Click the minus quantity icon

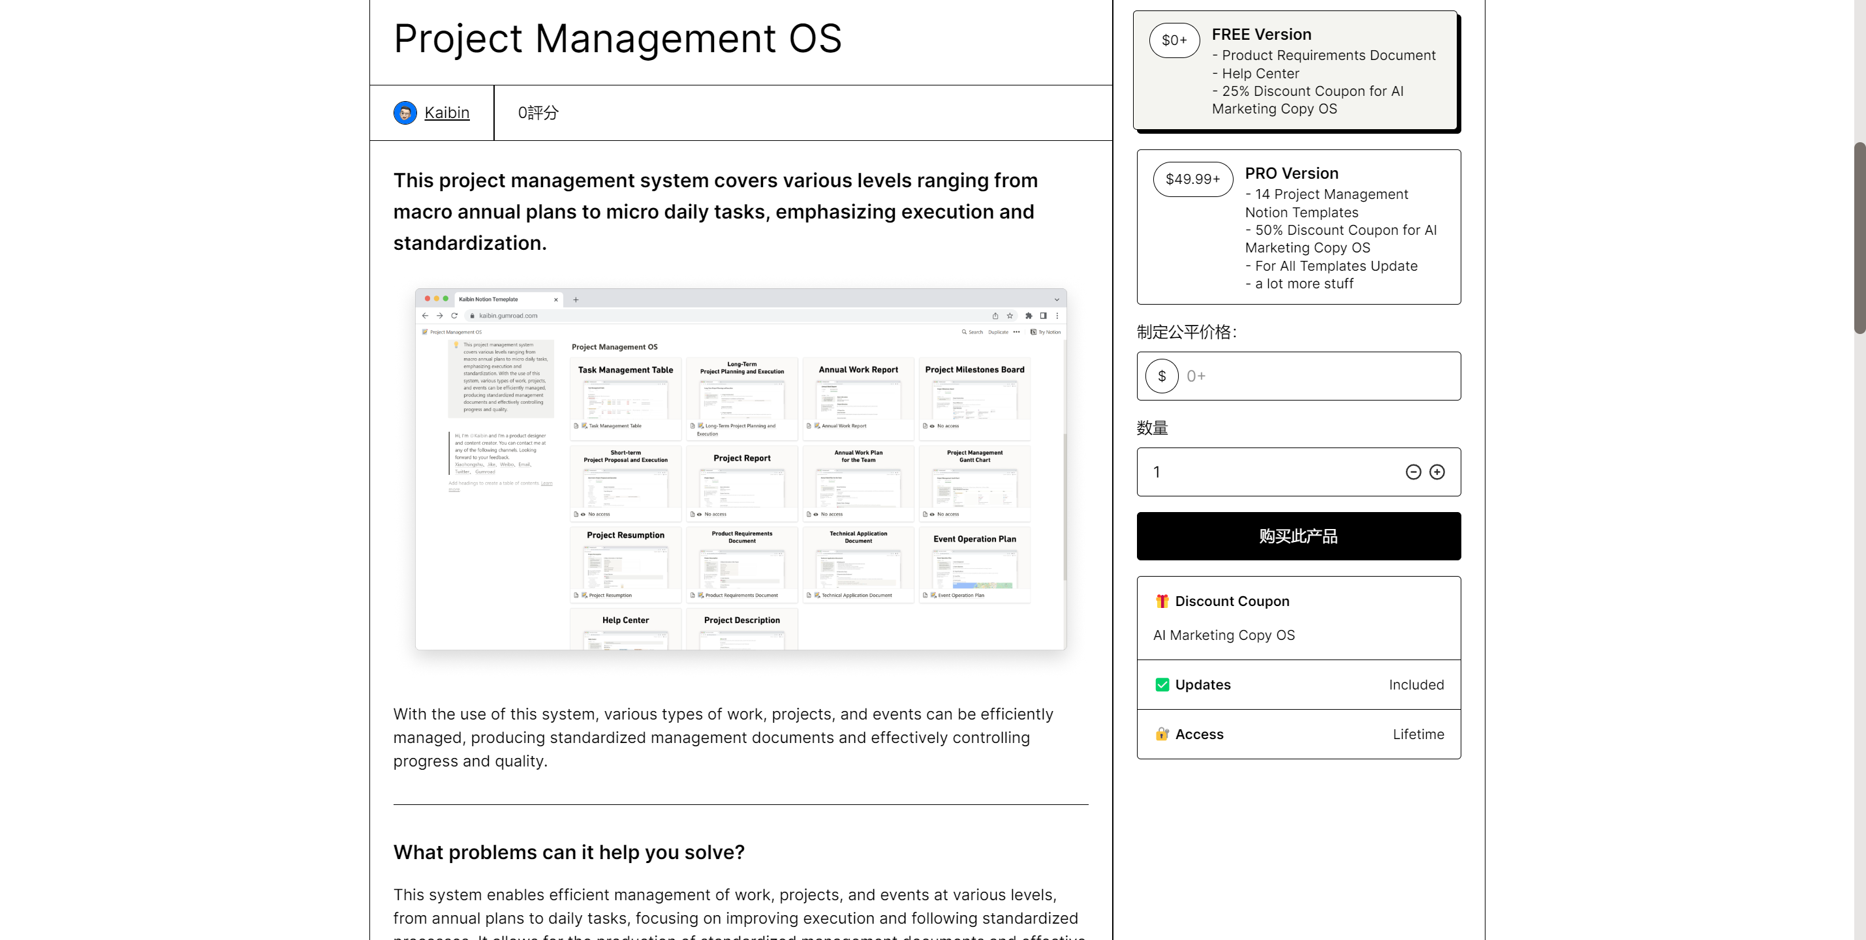click(x=1412, y=472)
